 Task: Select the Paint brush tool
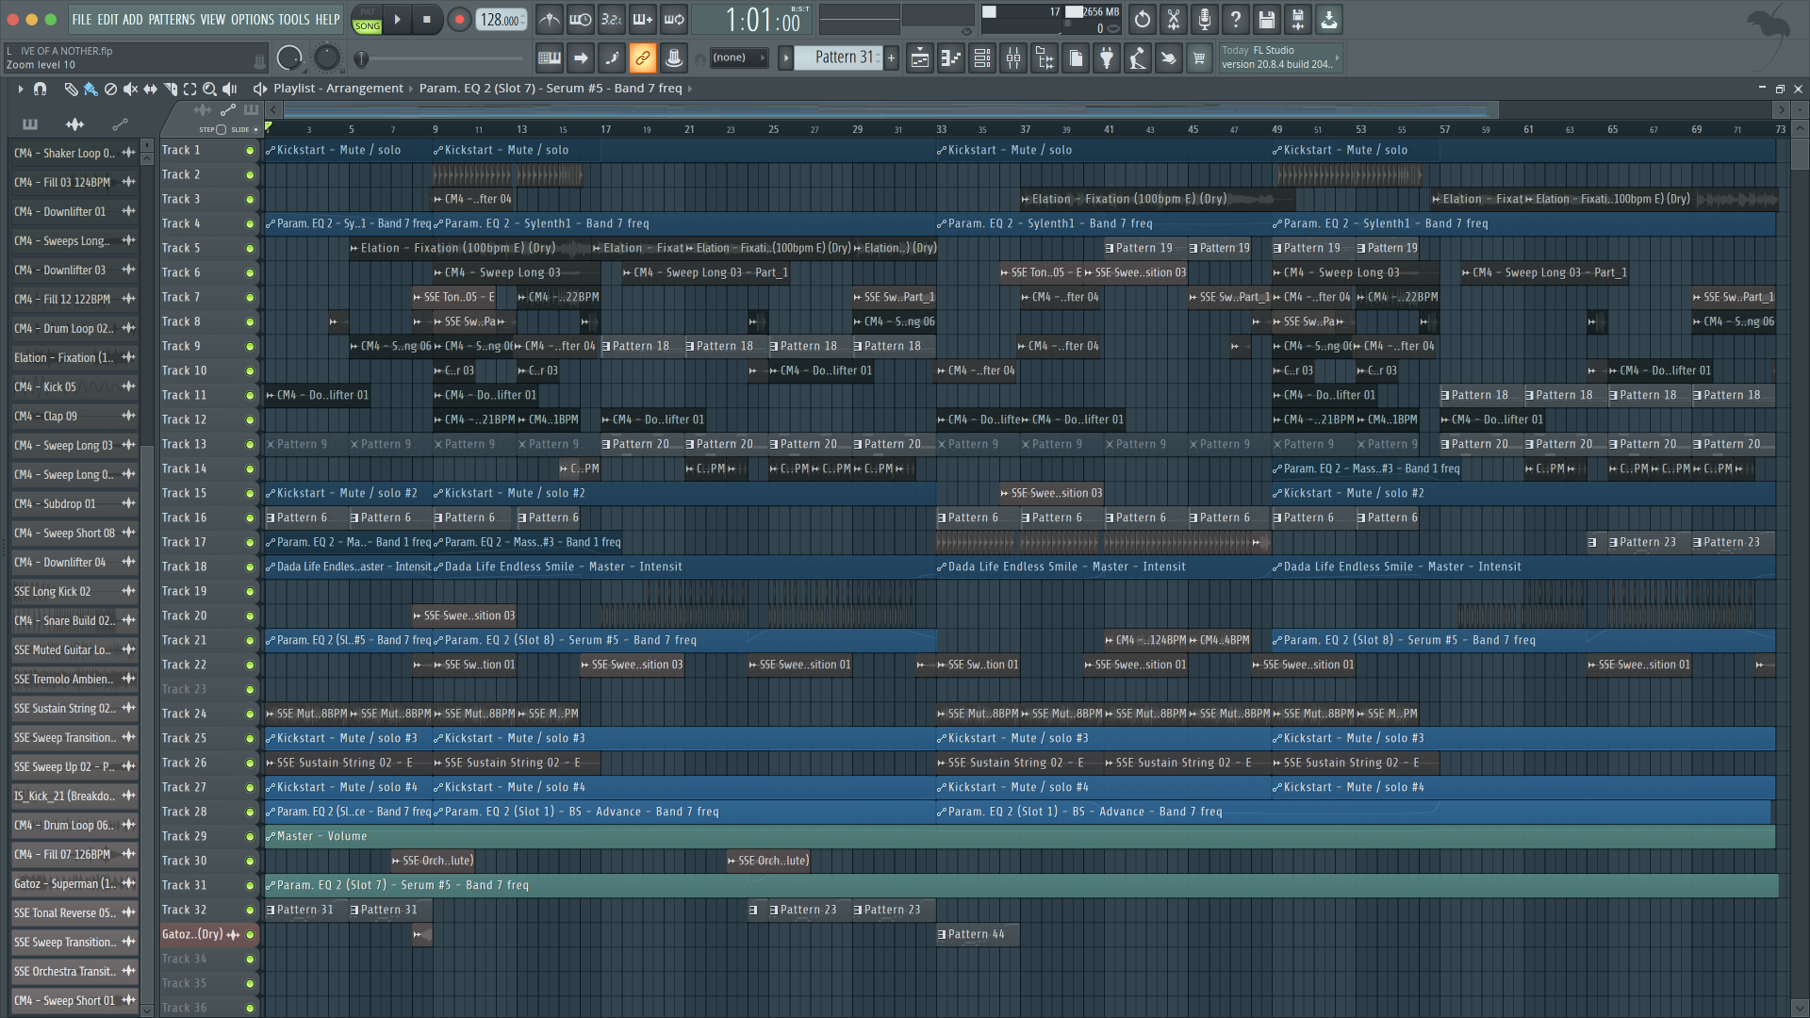[90, 89]
